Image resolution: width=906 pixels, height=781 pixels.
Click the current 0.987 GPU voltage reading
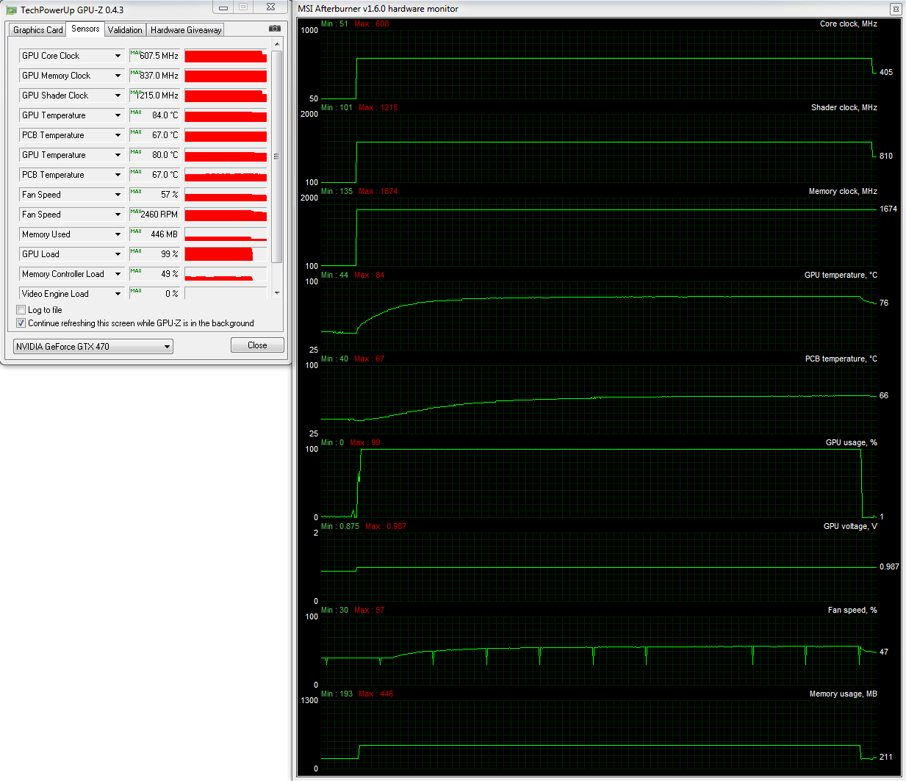click(889, 567)
